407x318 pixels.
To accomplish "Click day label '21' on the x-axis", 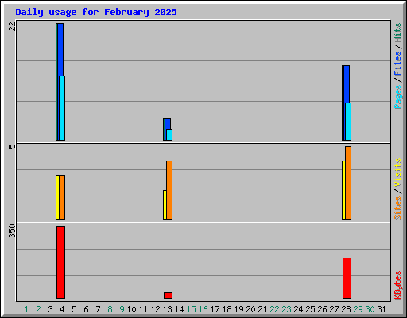I will click(262, 309).
